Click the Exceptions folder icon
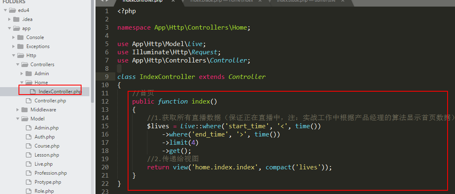 pos(20,46)
